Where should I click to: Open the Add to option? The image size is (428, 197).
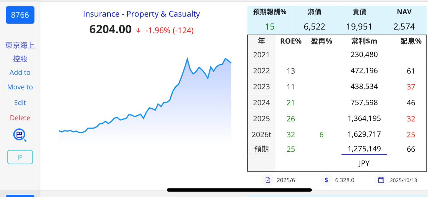pyautogui.click(x=20, y=73)
